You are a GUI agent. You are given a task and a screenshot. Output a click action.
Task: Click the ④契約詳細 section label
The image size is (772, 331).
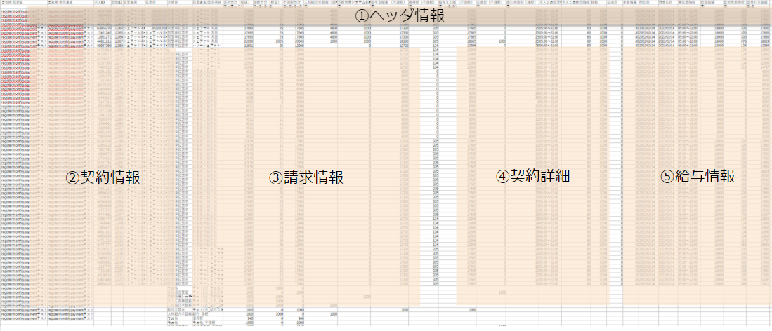(x=530, y=177)
